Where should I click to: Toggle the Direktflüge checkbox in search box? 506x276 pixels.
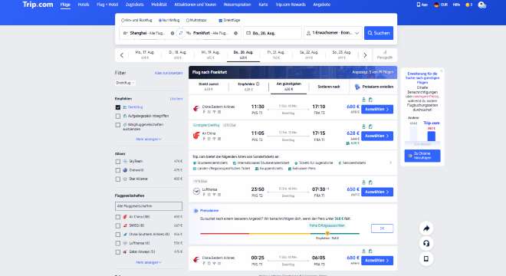pyautogui.click(x=220, y=21)
